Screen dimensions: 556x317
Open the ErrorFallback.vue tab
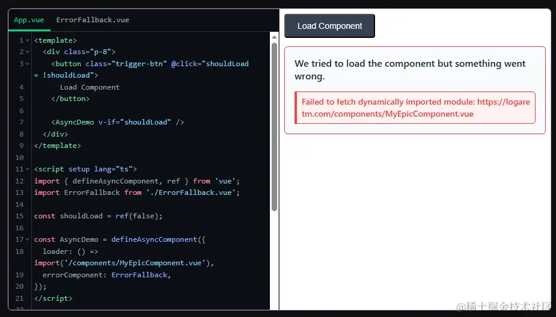pos(93,20)
